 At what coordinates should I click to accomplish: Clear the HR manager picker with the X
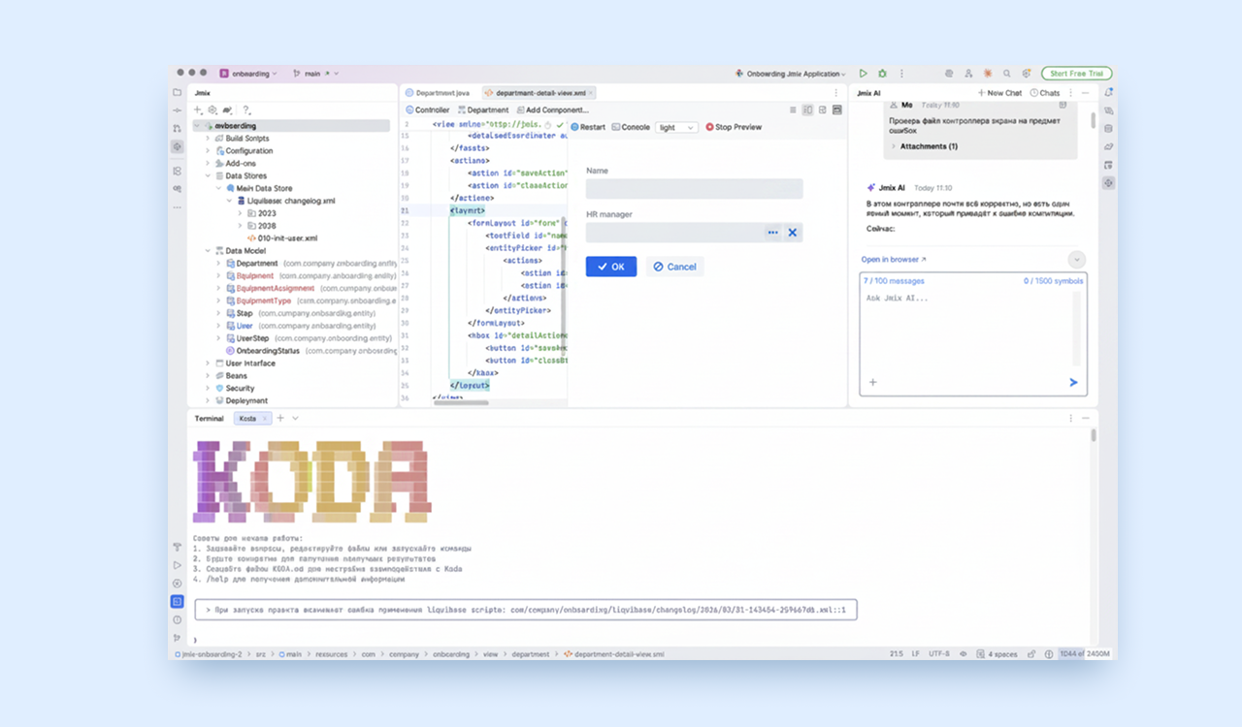pyautogui.click(x=792, y=233)
